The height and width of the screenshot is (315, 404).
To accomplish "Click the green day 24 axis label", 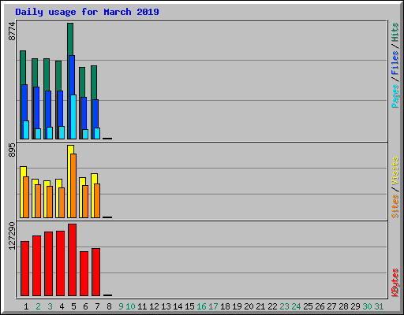I will (296, 306).
